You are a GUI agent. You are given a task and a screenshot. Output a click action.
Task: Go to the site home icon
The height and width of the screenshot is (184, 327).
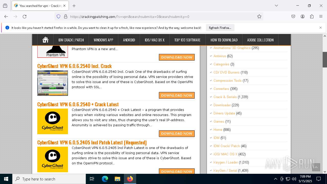45,40
